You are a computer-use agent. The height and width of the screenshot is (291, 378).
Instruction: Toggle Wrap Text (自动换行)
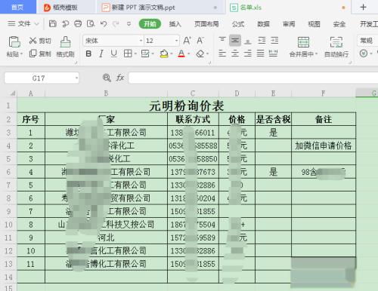coord(336,47)
